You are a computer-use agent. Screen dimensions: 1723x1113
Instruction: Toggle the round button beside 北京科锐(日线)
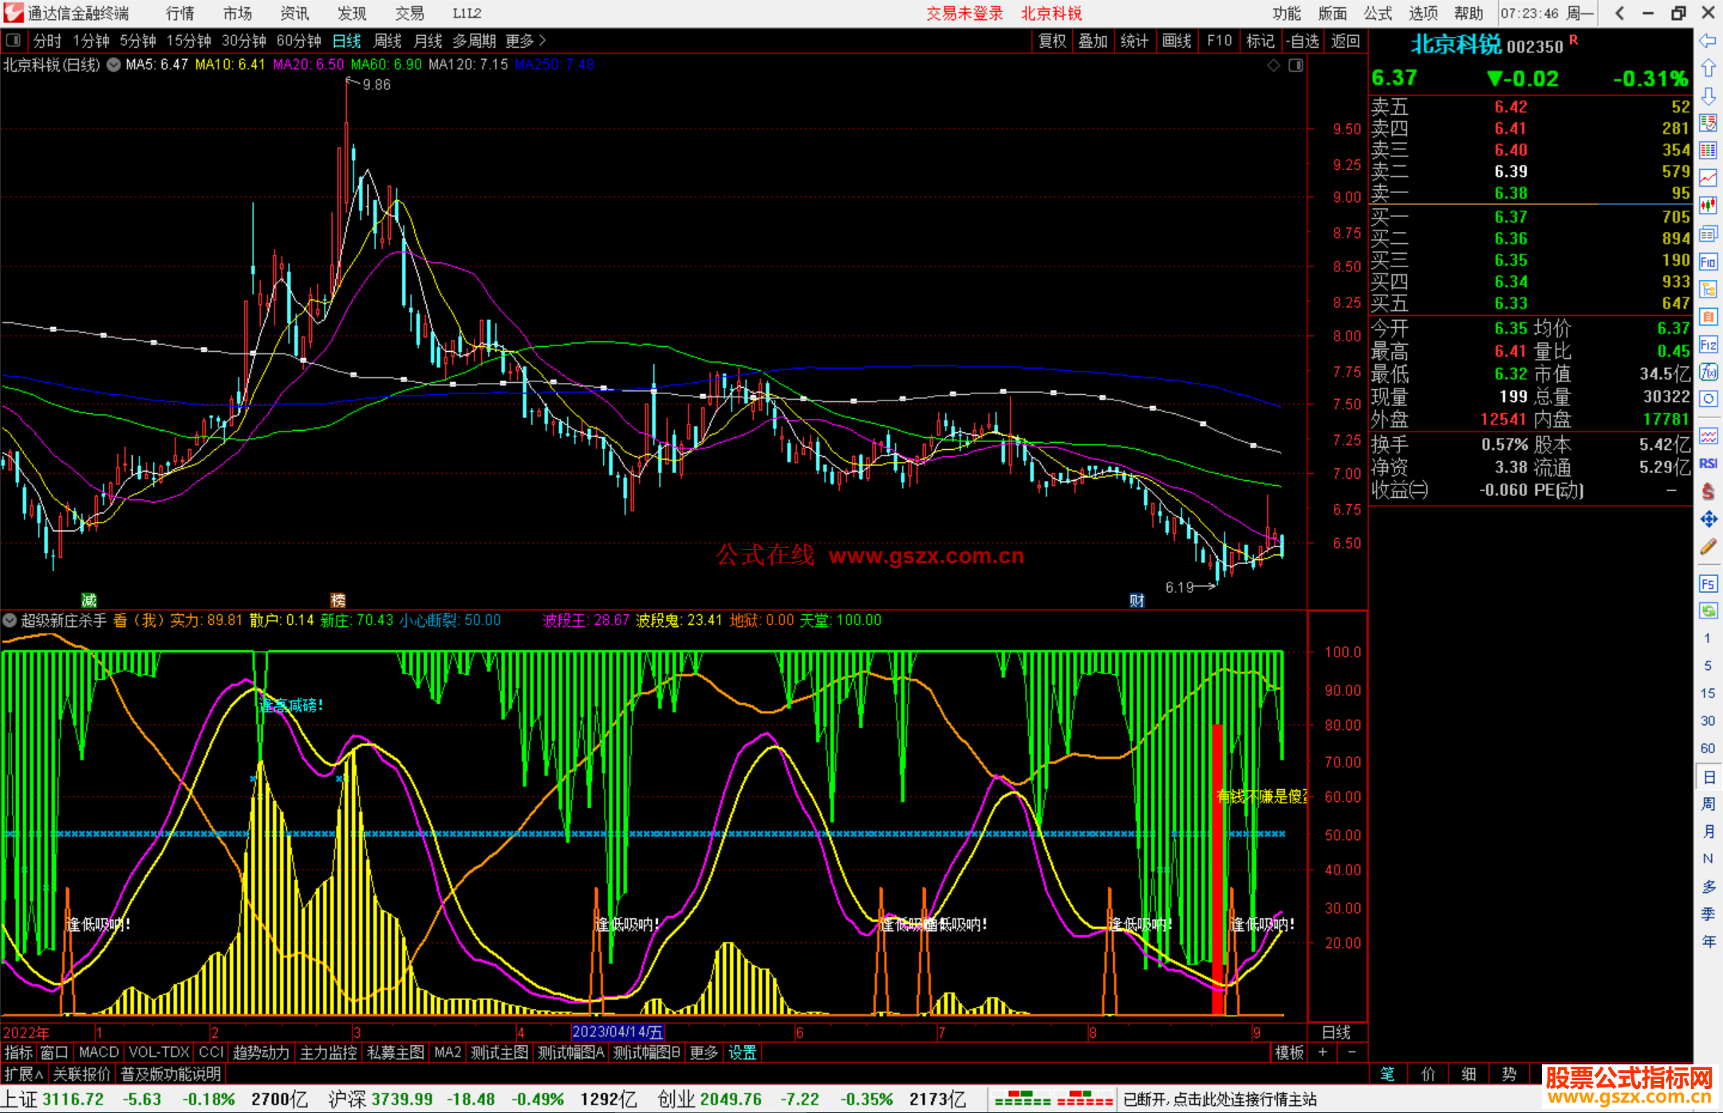tap(114, 65)
